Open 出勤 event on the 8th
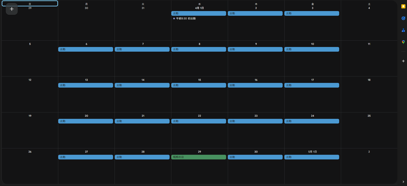The height and width of the screenshot is (186, 407). 199,49
